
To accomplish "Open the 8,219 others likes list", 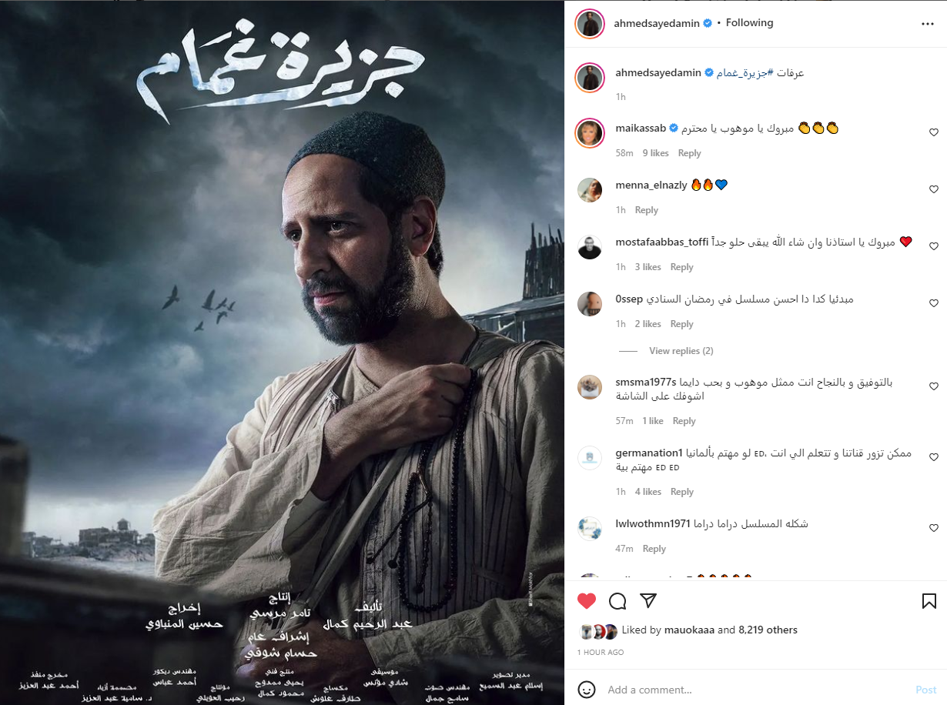I will coord(768,630).
